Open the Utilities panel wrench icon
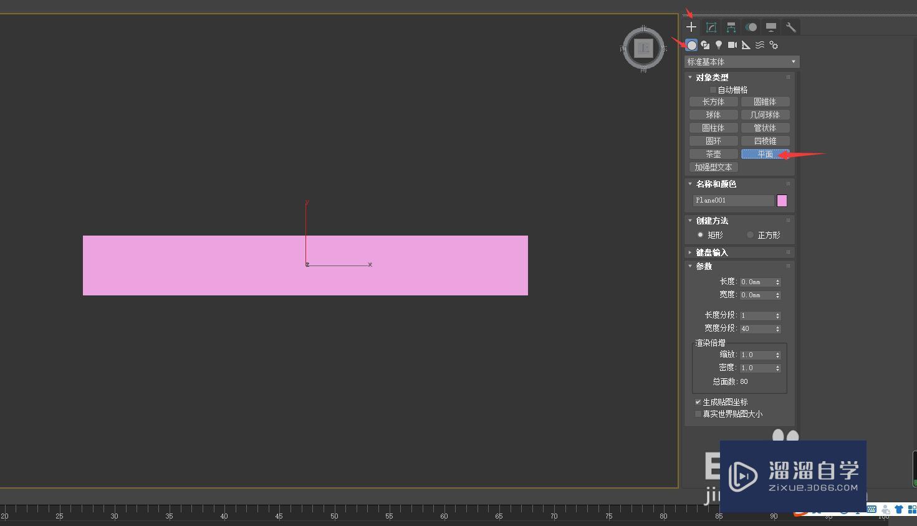 click(x=790, y=27)
